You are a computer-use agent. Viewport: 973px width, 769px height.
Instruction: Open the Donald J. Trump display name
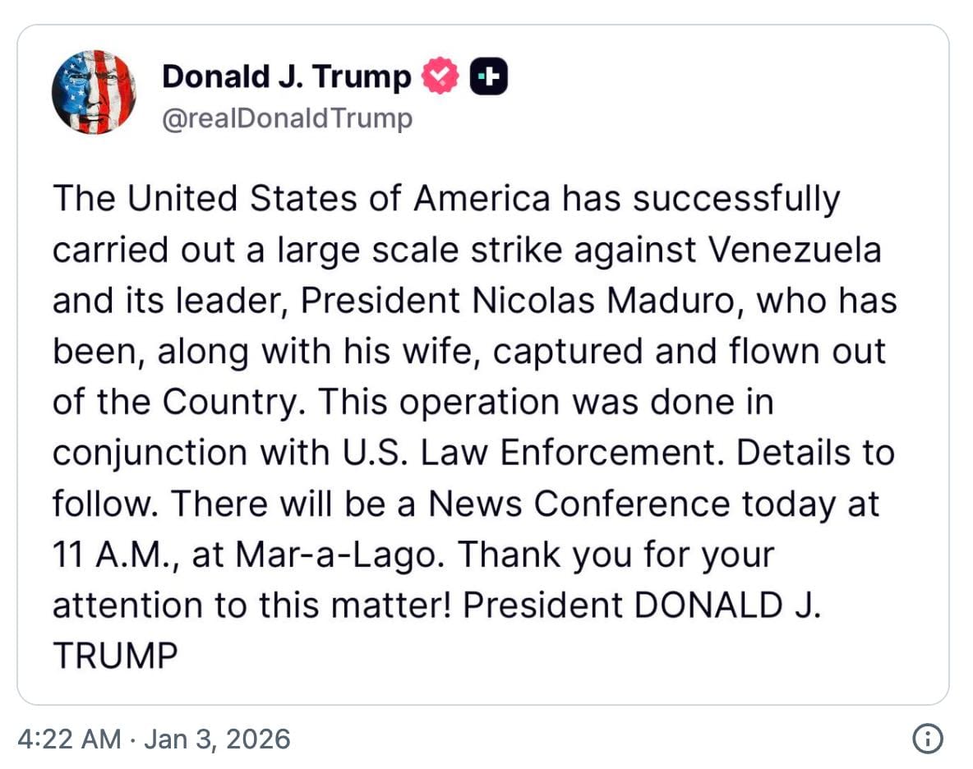(286, 77)
